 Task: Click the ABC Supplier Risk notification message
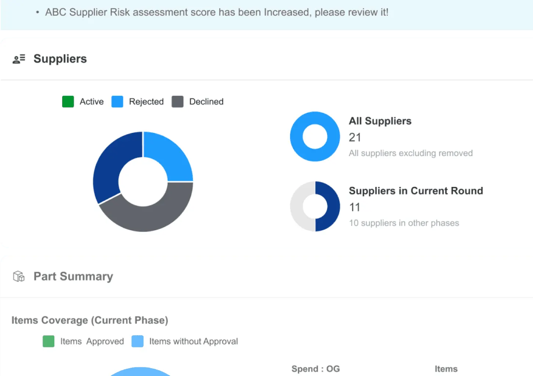pos(217,12)
